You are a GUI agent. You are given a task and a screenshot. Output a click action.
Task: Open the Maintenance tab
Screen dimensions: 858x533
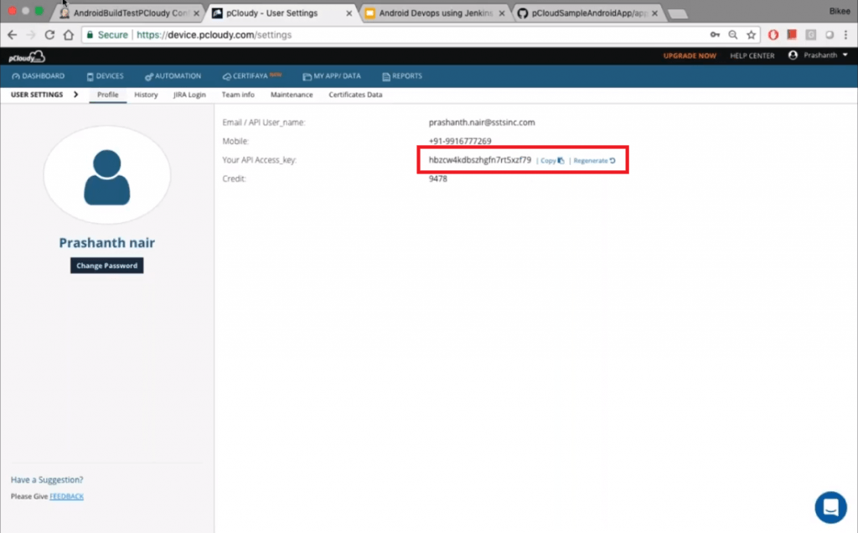point(291,95)
